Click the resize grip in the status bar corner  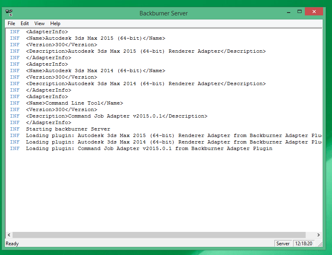pyautogui.click(x=320, y=244)
